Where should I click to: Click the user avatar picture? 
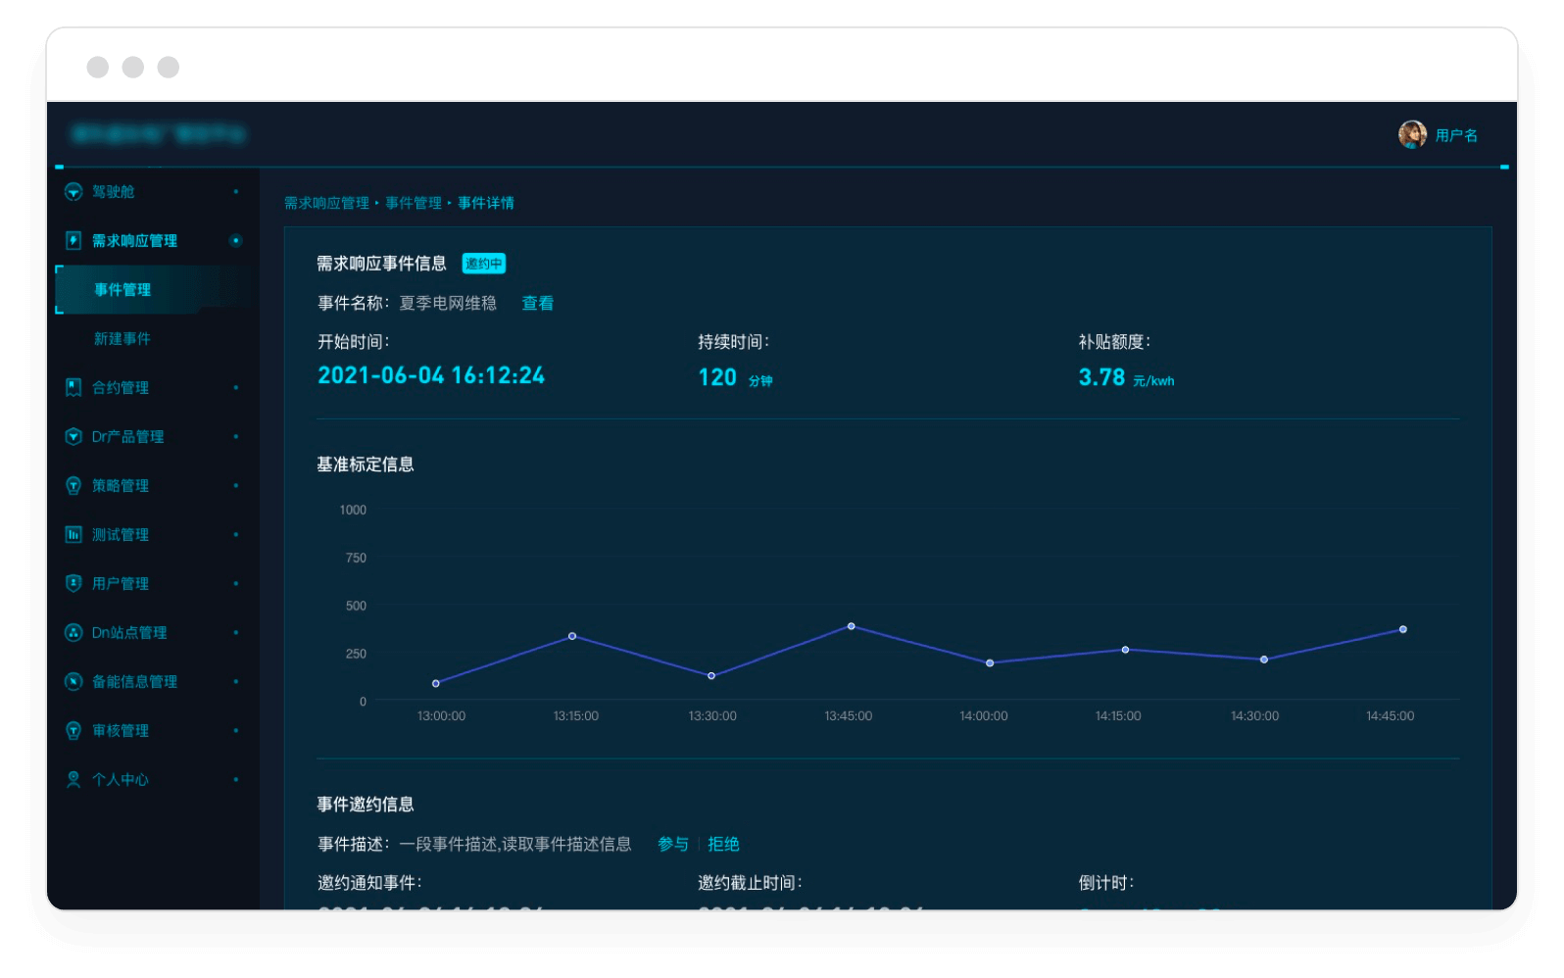tap(1412, 135)
